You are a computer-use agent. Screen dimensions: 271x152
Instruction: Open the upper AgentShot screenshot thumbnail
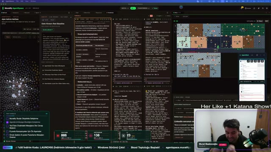tap(252, 71)
